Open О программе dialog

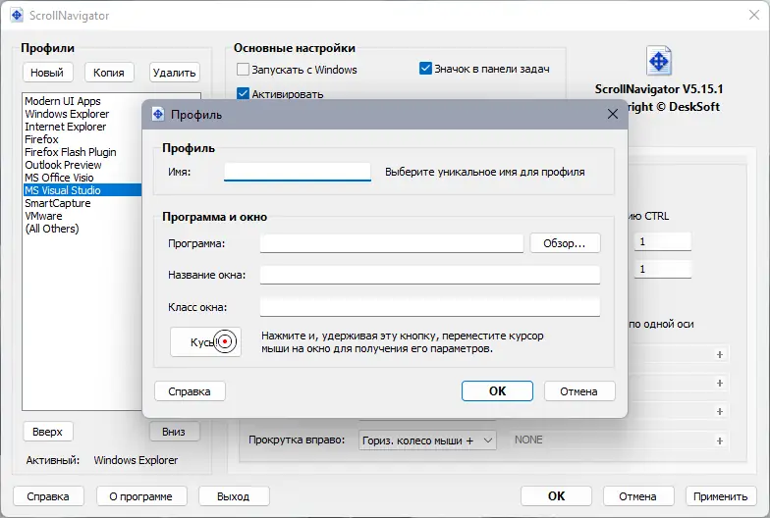[x=141, y=496]
